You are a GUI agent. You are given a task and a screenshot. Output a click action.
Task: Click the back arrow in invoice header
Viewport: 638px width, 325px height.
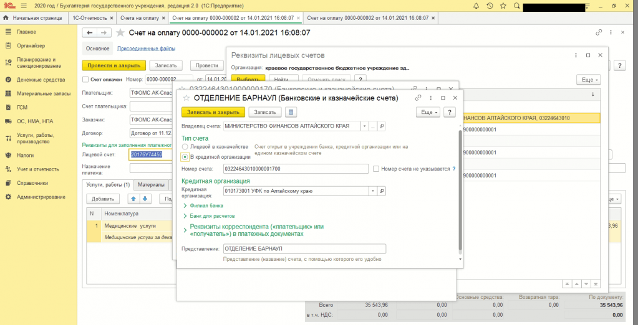[x=90, y=32]
